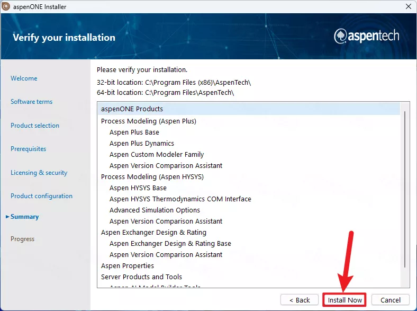Close the installer window
This screenshot has height=311, width=417.
click(408, 7)
